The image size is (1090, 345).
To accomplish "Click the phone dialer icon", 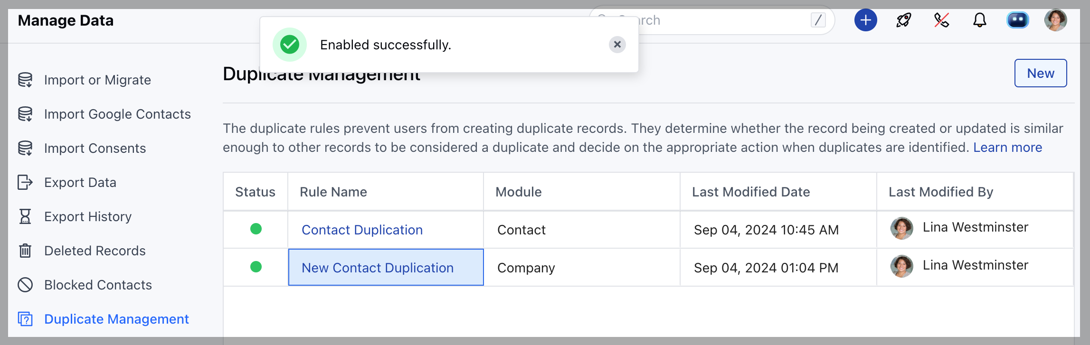I will [x=941, y=20].
